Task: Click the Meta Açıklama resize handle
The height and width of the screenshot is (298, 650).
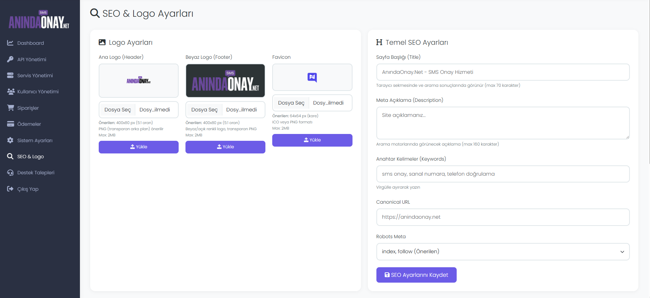Action: click(627, 137)
